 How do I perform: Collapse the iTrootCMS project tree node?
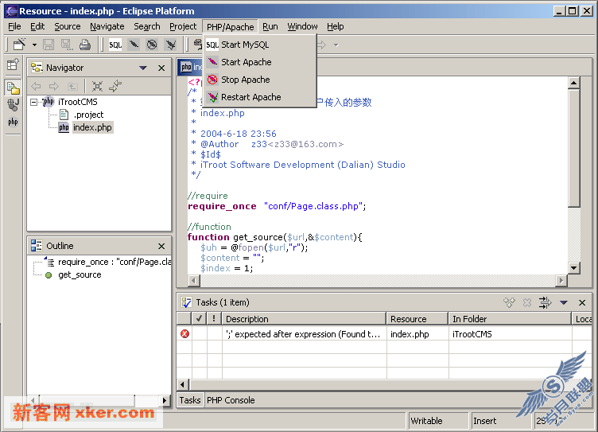(x=34, y=102)
